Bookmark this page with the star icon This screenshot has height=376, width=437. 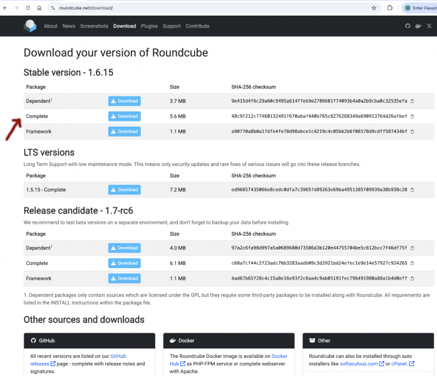click(x=374, y=8)
